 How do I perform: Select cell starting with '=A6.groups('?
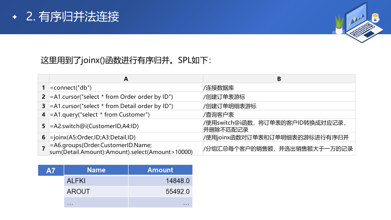tap(126, 149)
